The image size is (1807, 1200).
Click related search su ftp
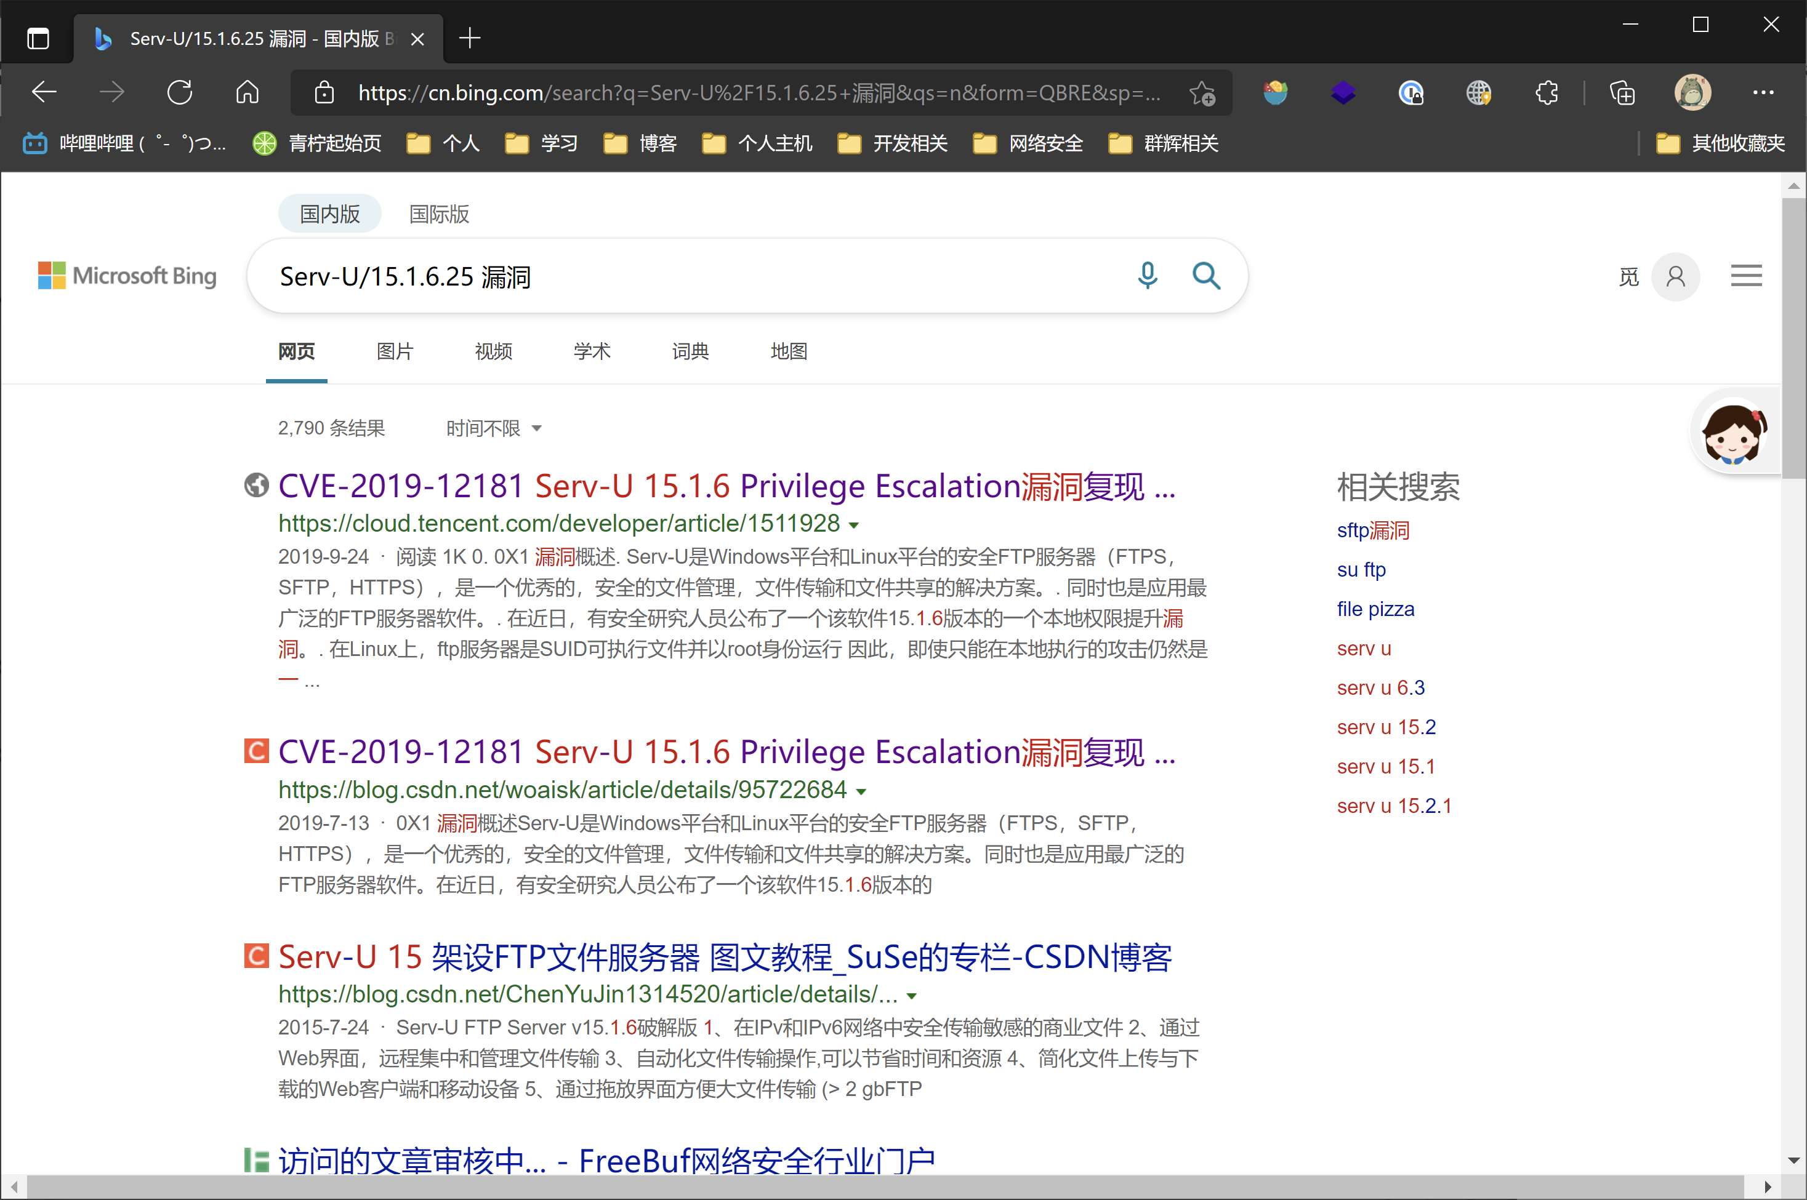click(1361, 570)
